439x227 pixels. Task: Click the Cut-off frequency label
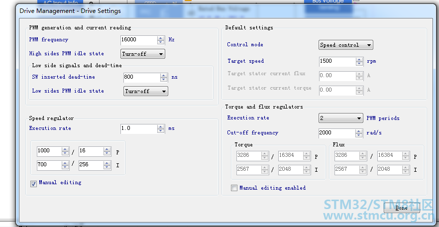pos(253,133)
